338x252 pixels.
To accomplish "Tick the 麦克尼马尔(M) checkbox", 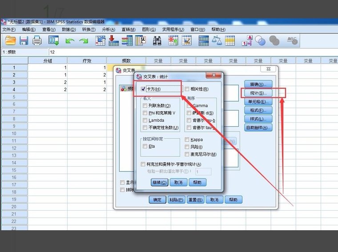I will tap(187, 154).
